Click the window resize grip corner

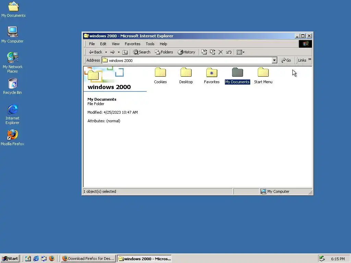(310, 192)
